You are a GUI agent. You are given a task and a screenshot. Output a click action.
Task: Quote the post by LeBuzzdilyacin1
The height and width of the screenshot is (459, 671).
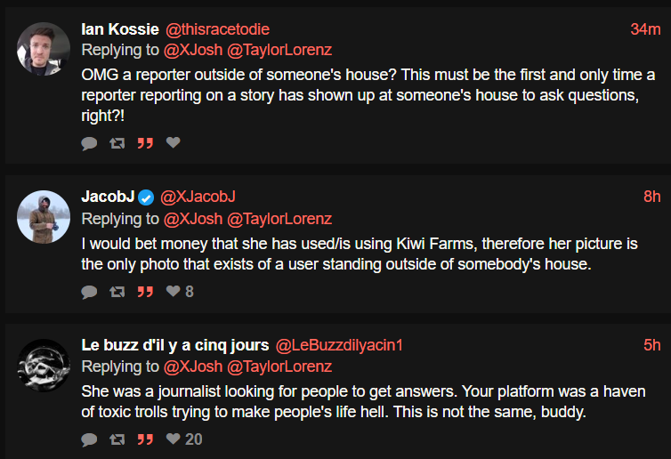point(145,439)
